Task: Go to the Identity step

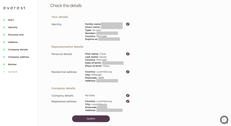Action: pyautogui.click(x=13, y=27)
